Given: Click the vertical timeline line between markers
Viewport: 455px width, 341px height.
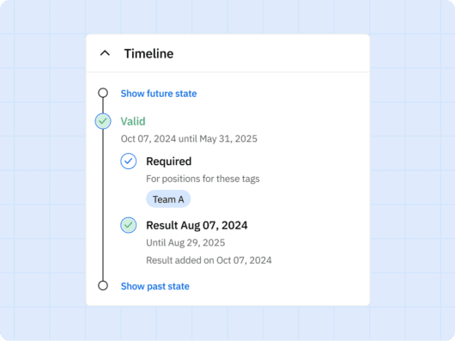Looking at the screenshot, I should pyautogui.click(x=103, y=205).
